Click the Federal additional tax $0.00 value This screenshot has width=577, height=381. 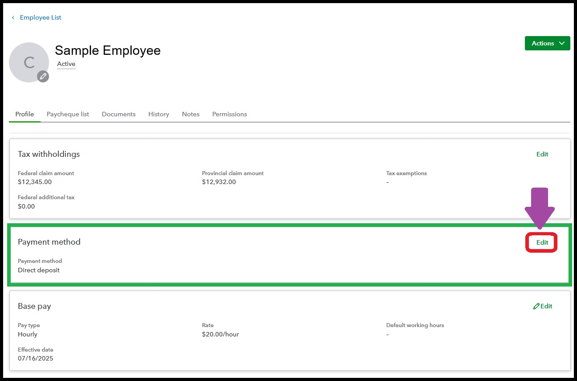pos(26,206)
